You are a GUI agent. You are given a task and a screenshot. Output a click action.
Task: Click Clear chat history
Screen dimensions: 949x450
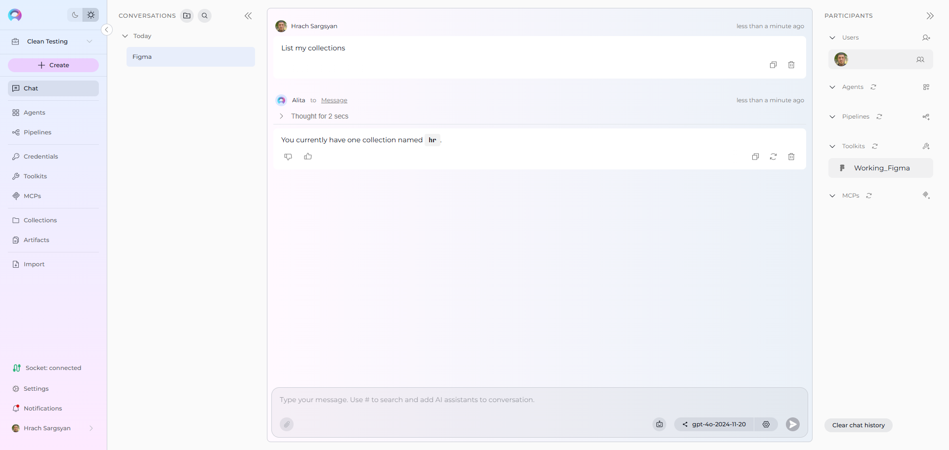pyautogui.click(x=859, y=425)
